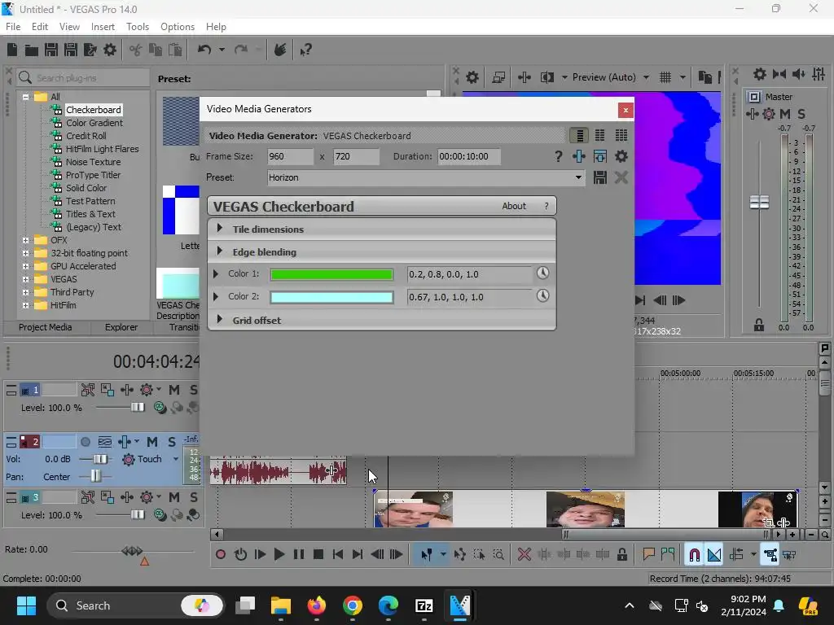Solo video track 3
834x625 pixels.
194,497
